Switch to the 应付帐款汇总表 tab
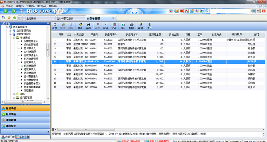This screenshot has width=267, height=142. 65,18
